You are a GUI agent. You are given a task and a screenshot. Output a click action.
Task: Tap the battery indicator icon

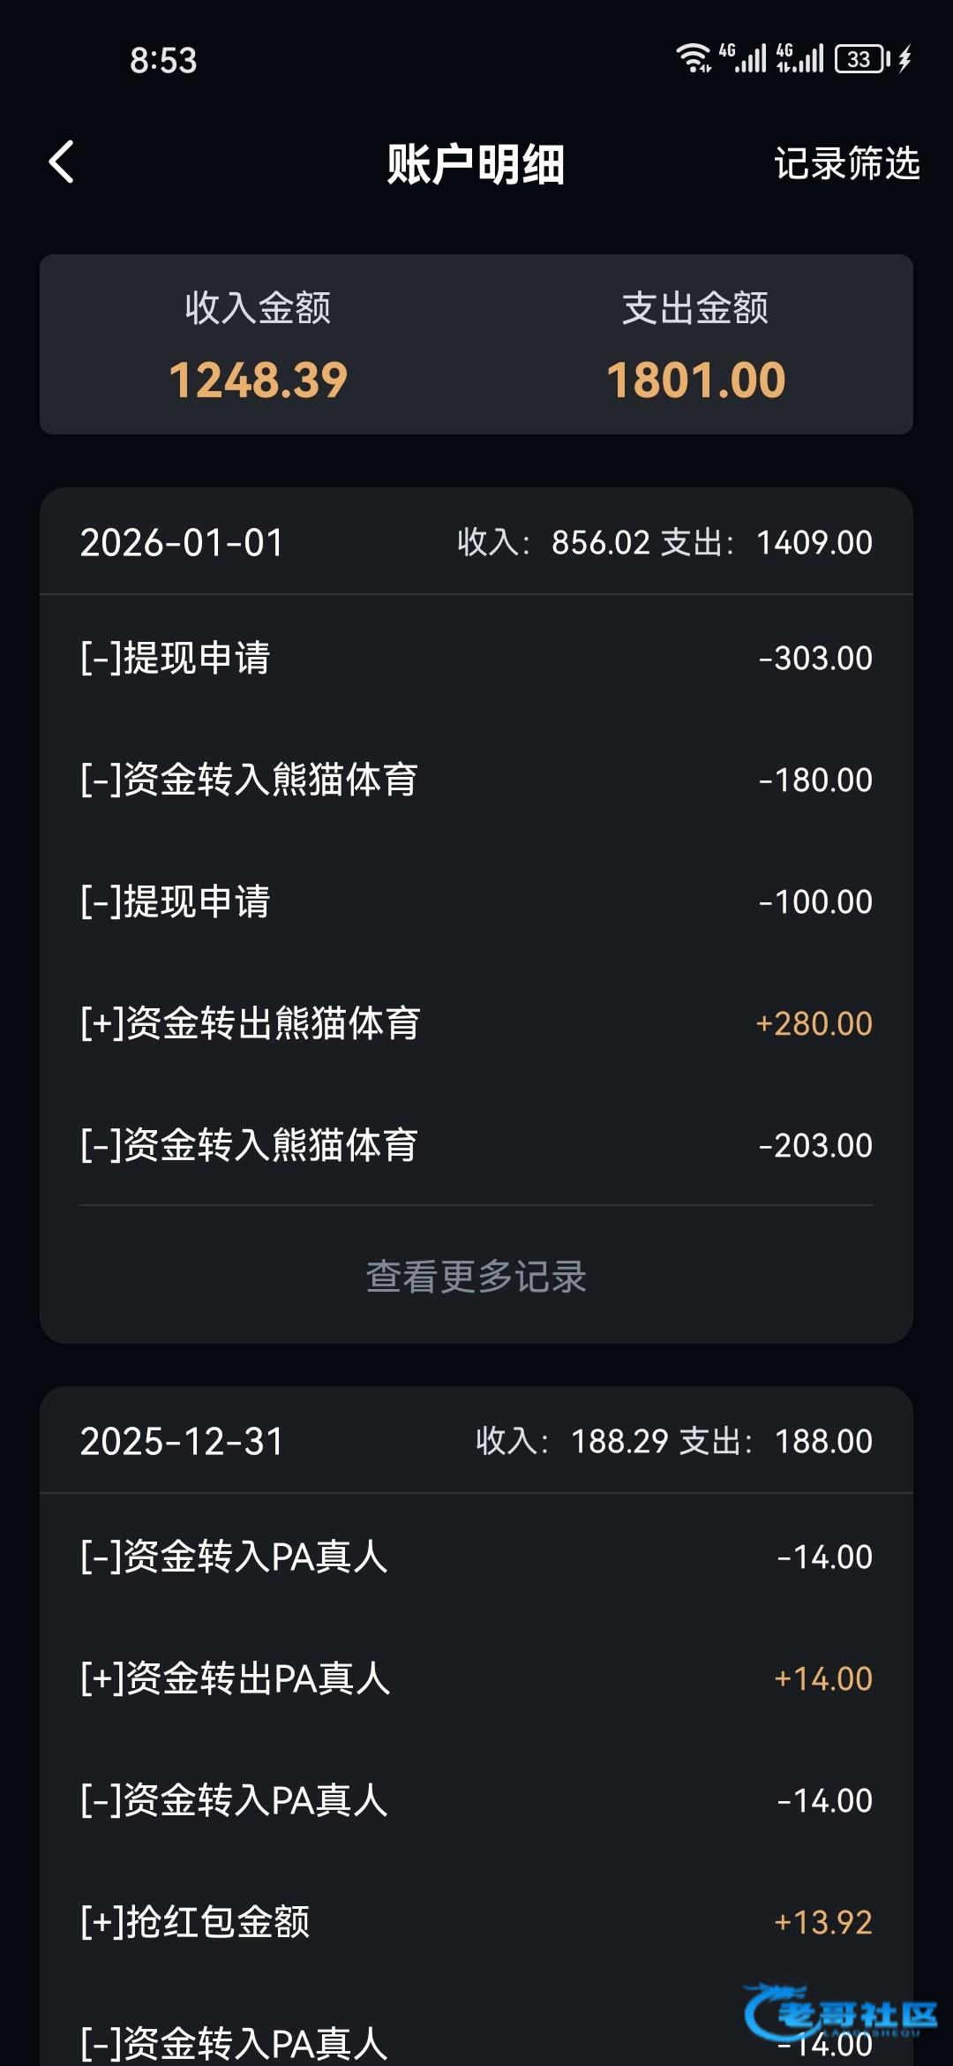pyautogui.click(x=862, y=59)
